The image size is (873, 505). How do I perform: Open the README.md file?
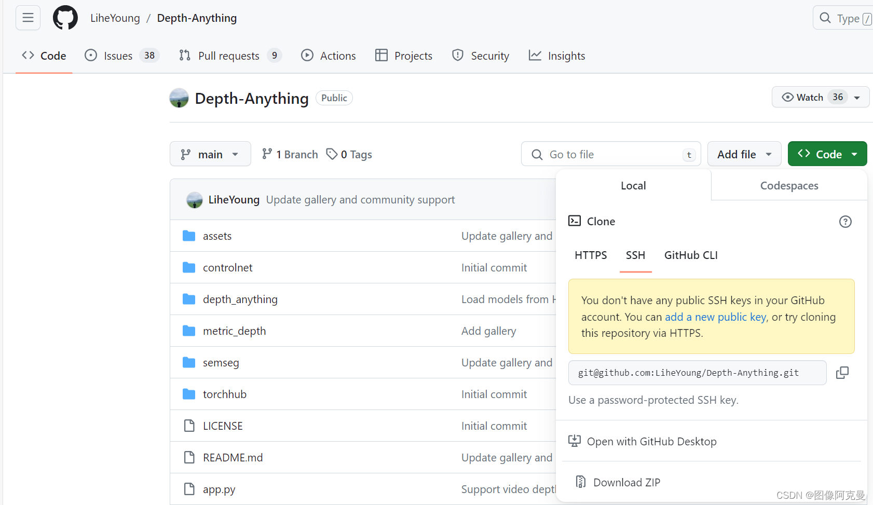(232, 457)
